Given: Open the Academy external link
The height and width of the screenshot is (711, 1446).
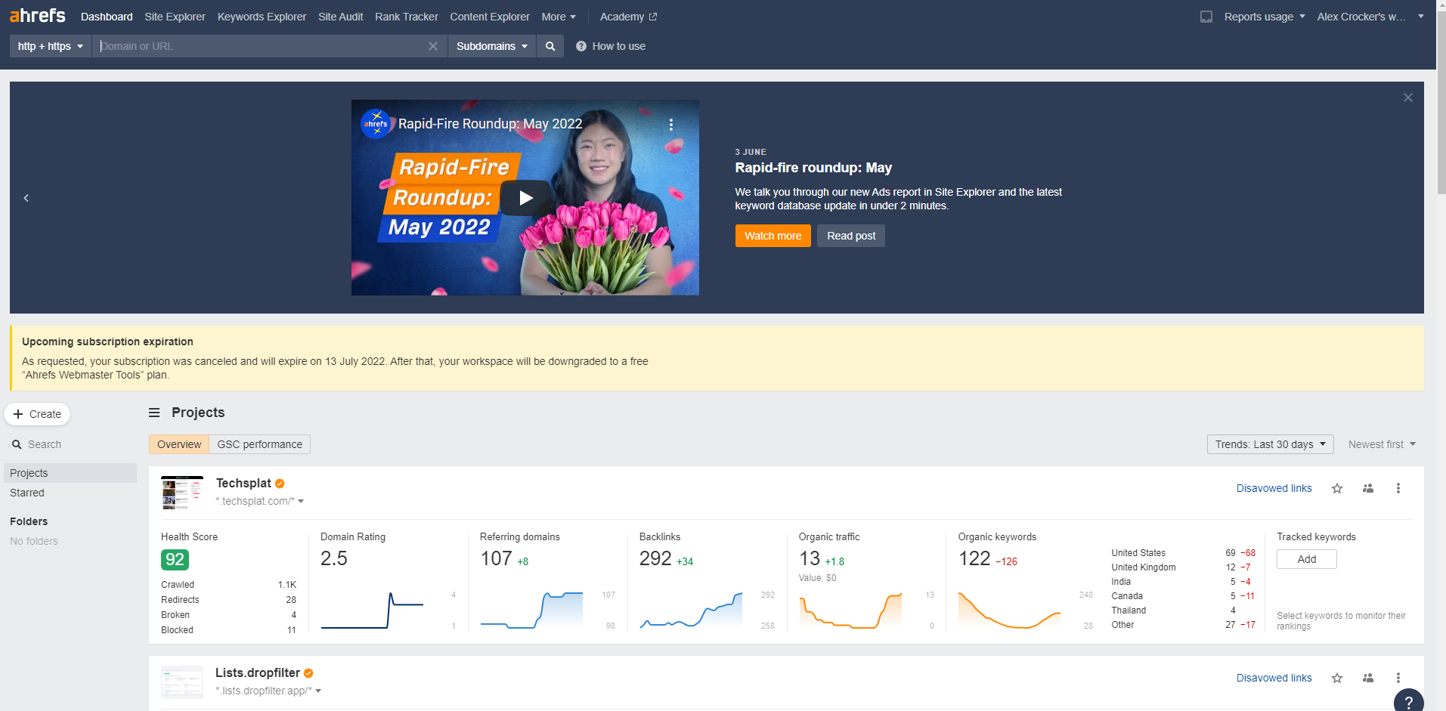Looking at the screenshot, I should (628, 17).
